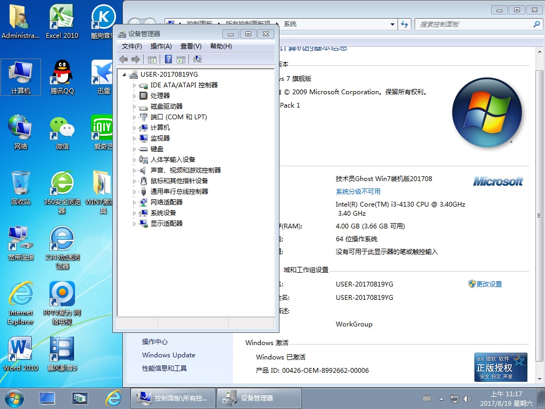The image size is (545, 409).
Task: Open the 文件(F) menu
Action: point(132,46)
